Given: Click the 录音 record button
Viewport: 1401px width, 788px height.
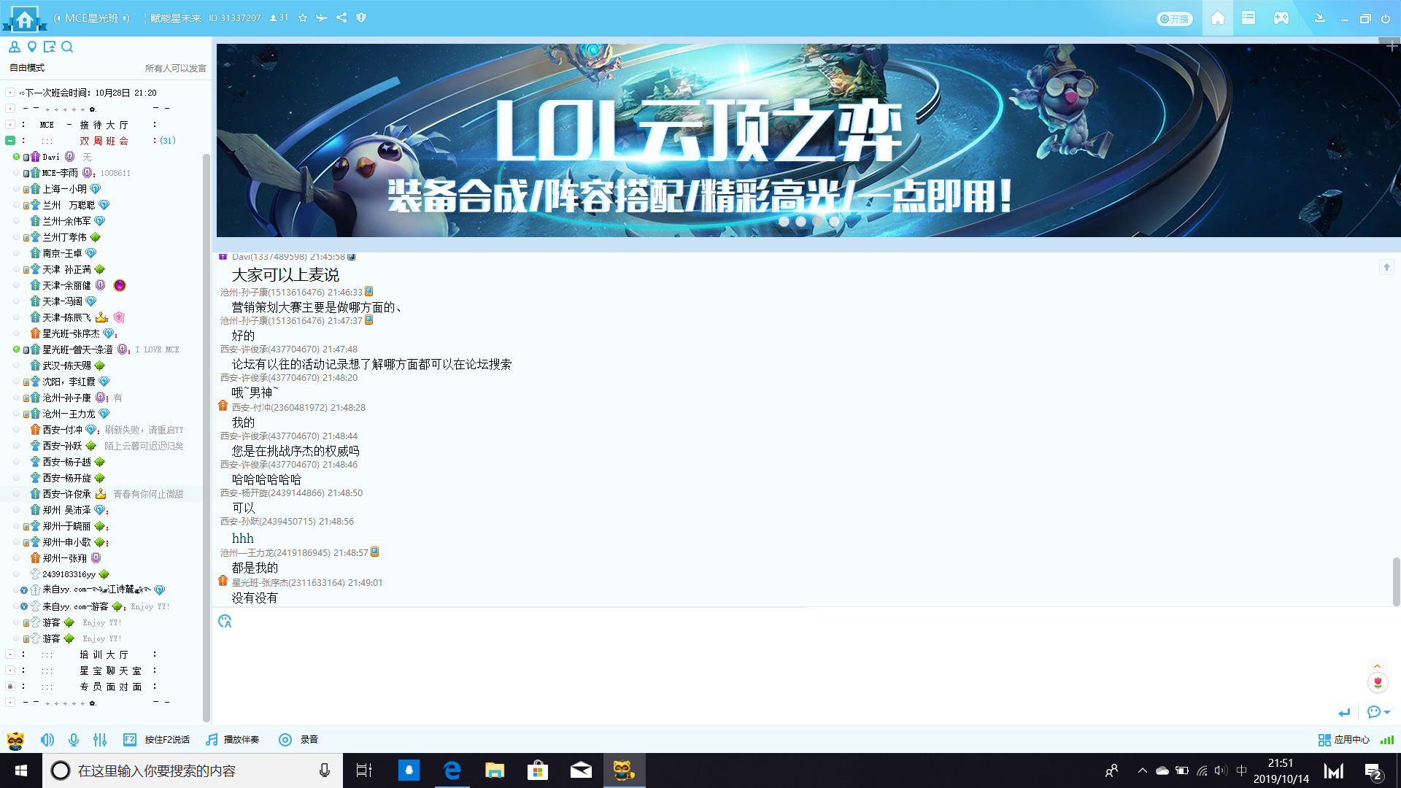Looking at the screenshot, I should coord(299,740).
